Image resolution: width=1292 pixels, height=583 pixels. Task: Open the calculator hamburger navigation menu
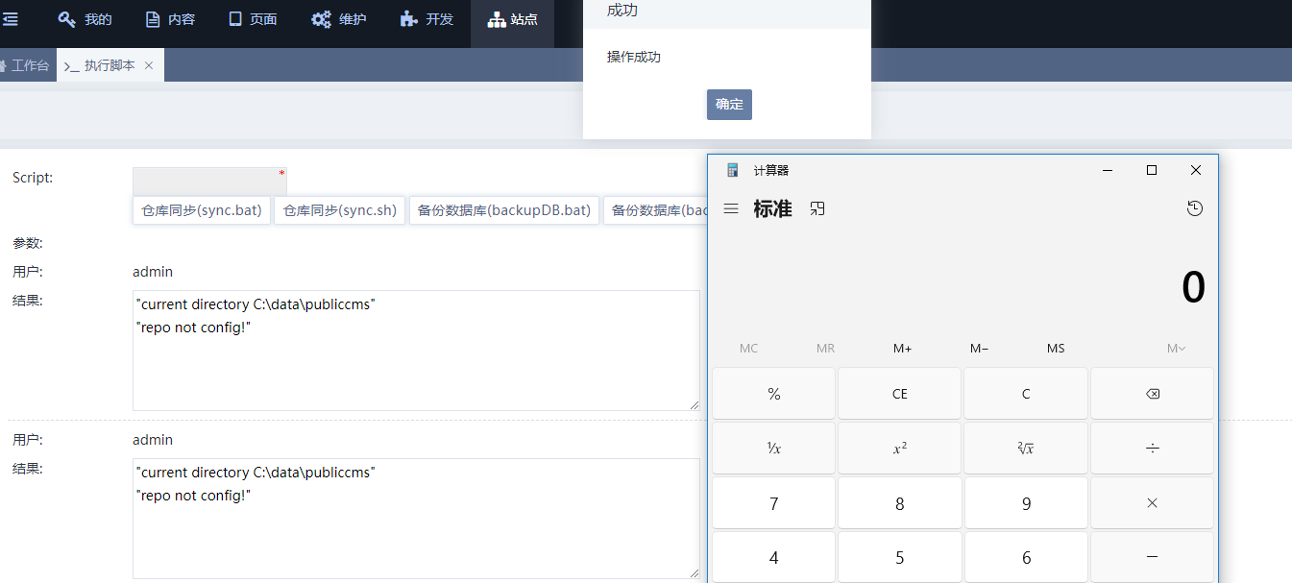pyautogui.click(x=731, y=208)
